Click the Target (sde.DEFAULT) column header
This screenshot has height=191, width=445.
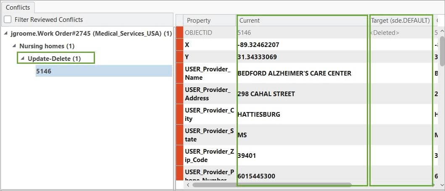(400, 20)
